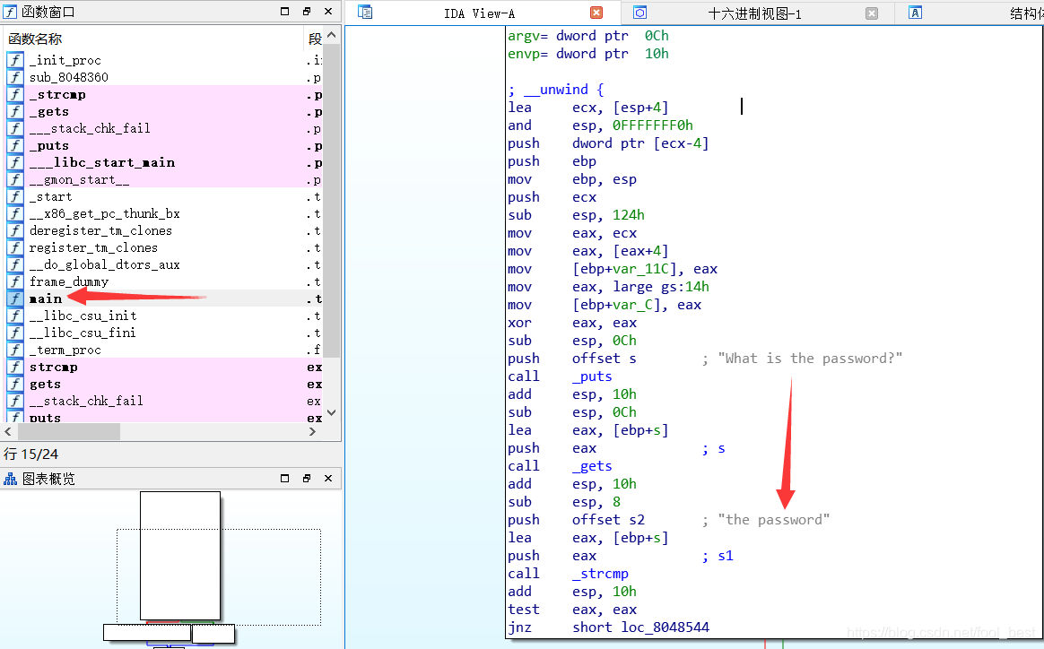Click the horizontal scrollbar right arrow

[x=312, y=431]
